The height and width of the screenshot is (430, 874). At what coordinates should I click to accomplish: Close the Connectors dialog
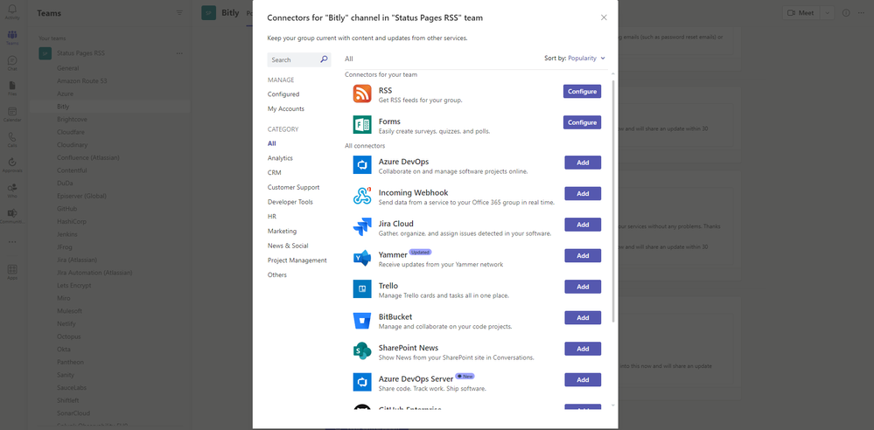point(604,17)
